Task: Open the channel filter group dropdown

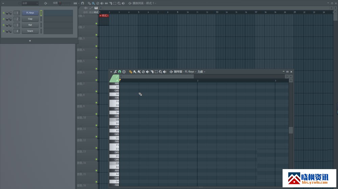Action: click(x=30, y=3)
